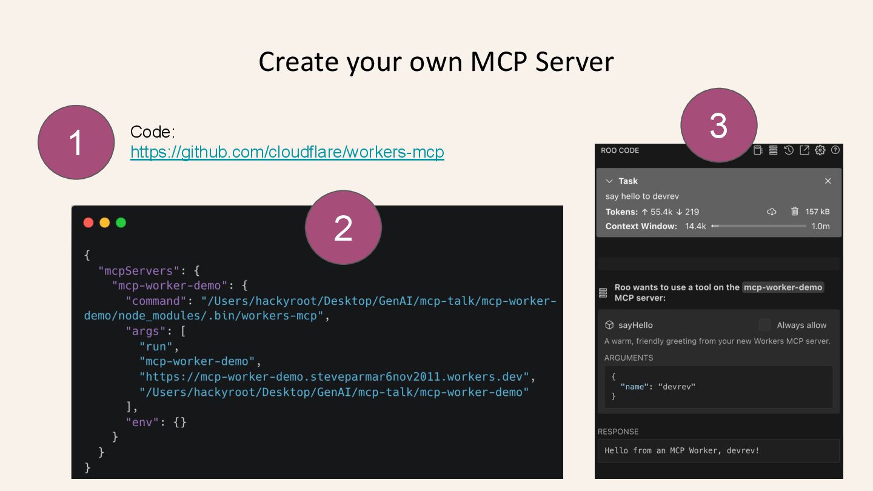Screen dimensions: 873x491
Task: Open Roo Code in editor pop-out icon
Action: [804, 150]
